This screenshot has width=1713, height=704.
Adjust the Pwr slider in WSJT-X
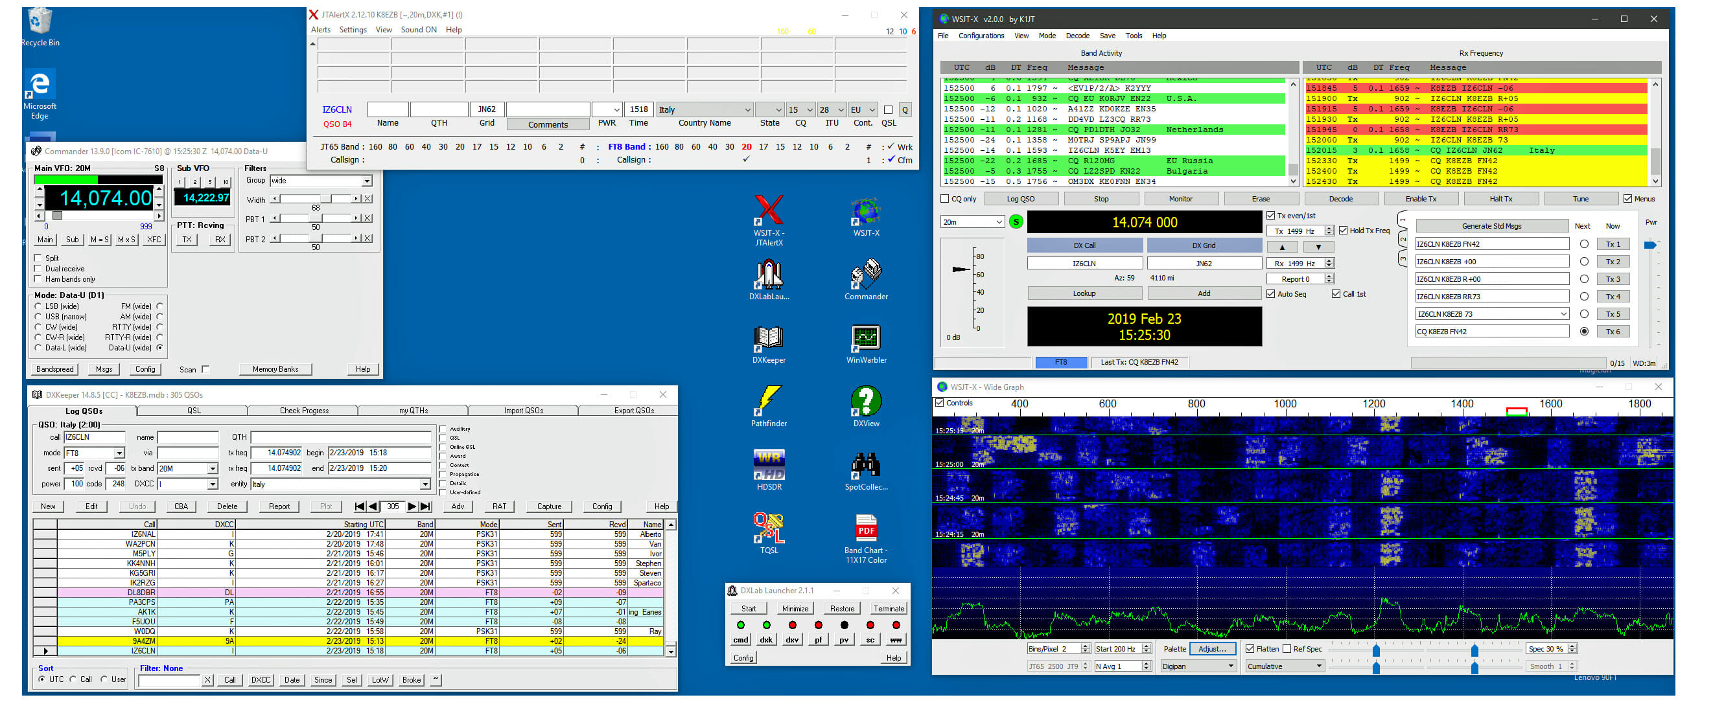point(1650,245)
